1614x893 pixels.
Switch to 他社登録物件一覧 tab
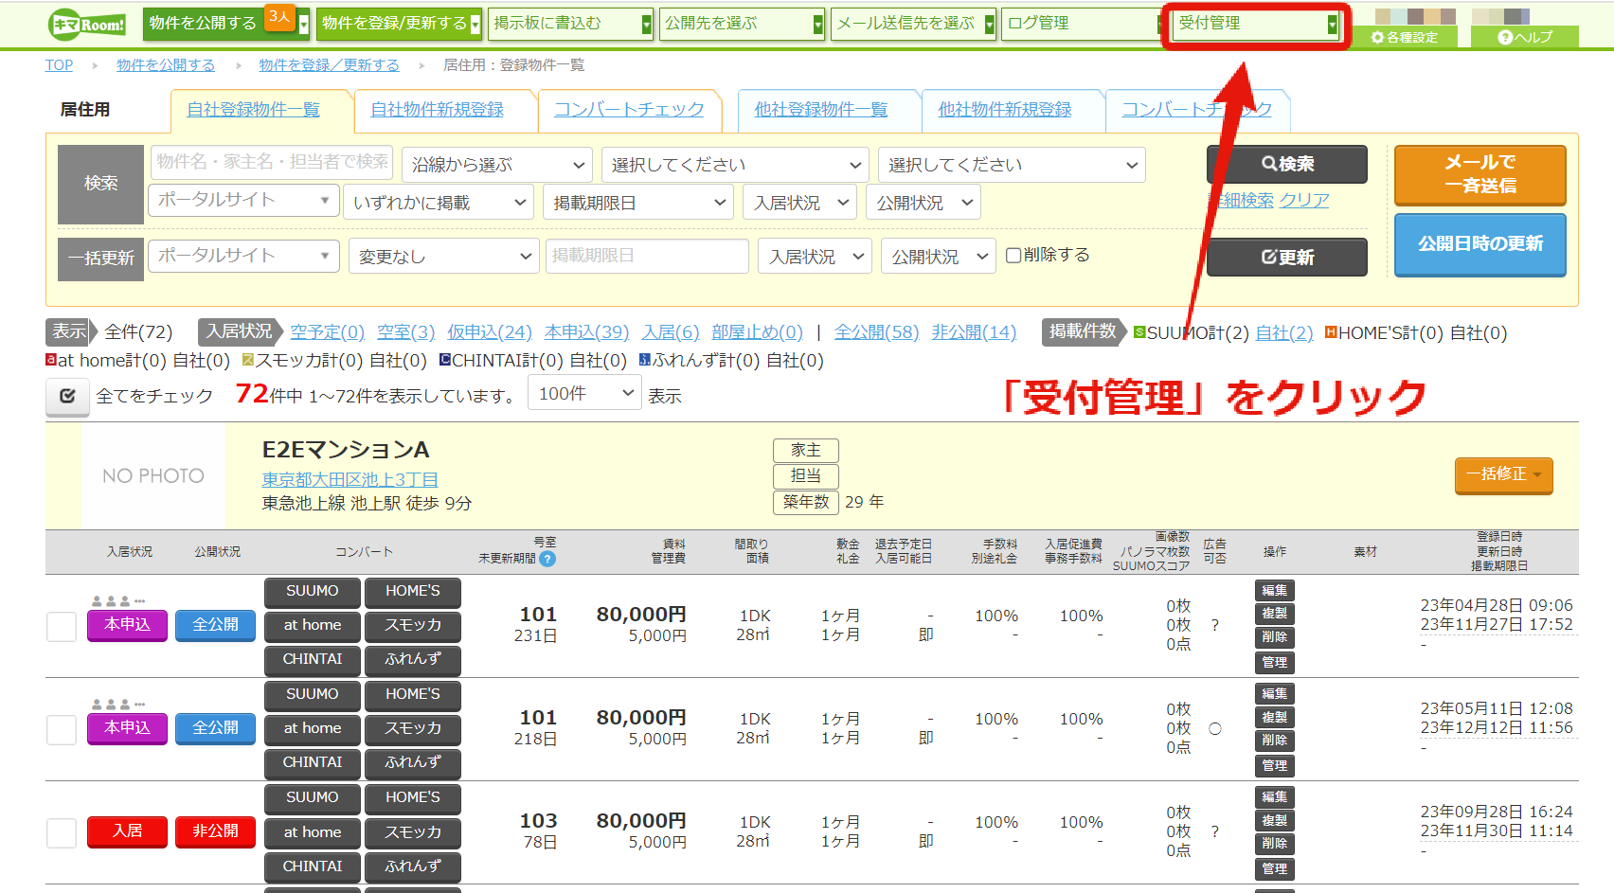(820, 110)
